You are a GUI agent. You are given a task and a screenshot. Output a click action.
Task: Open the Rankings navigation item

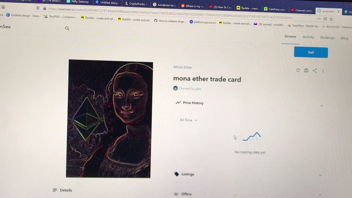(x=327, y=38)
